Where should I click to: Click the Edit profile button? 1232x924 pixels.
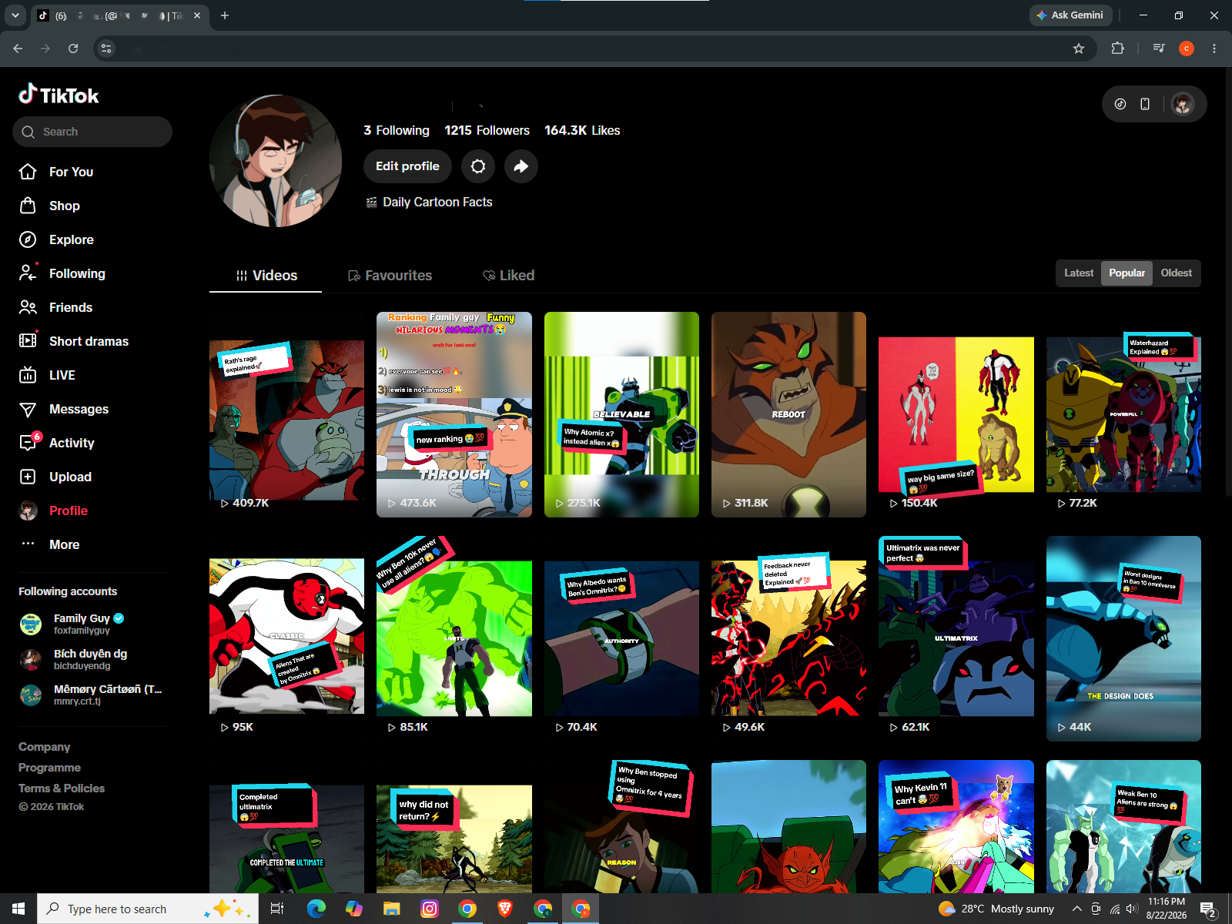(407, 166)
